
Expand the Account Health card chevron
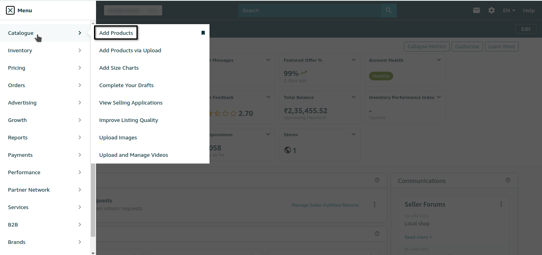click(439, 60)
